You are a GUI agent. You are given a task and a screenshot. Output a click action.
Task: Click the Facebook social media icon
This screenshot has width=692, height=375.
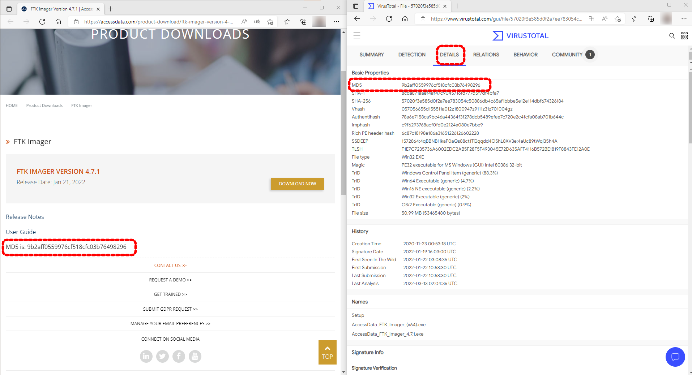(179, 356)
